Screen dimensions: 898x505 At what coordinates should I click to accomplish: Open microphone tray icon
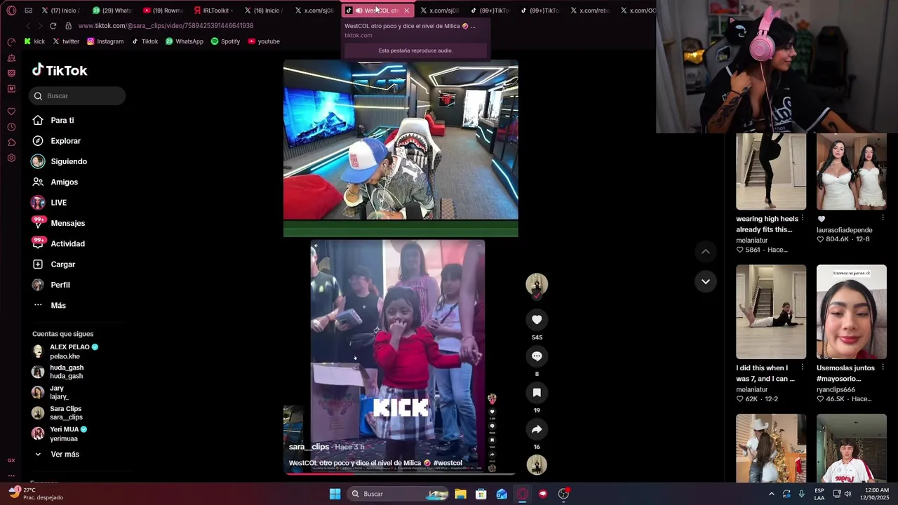point(801,494)
